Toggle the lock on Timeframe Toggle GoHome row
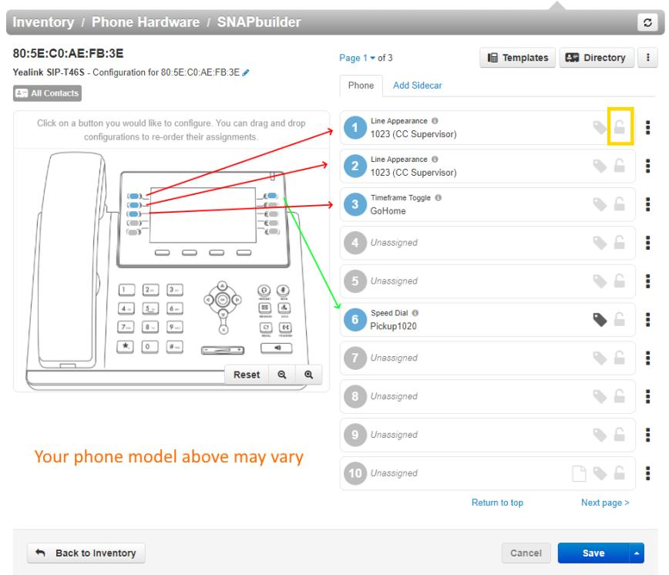 620,203
